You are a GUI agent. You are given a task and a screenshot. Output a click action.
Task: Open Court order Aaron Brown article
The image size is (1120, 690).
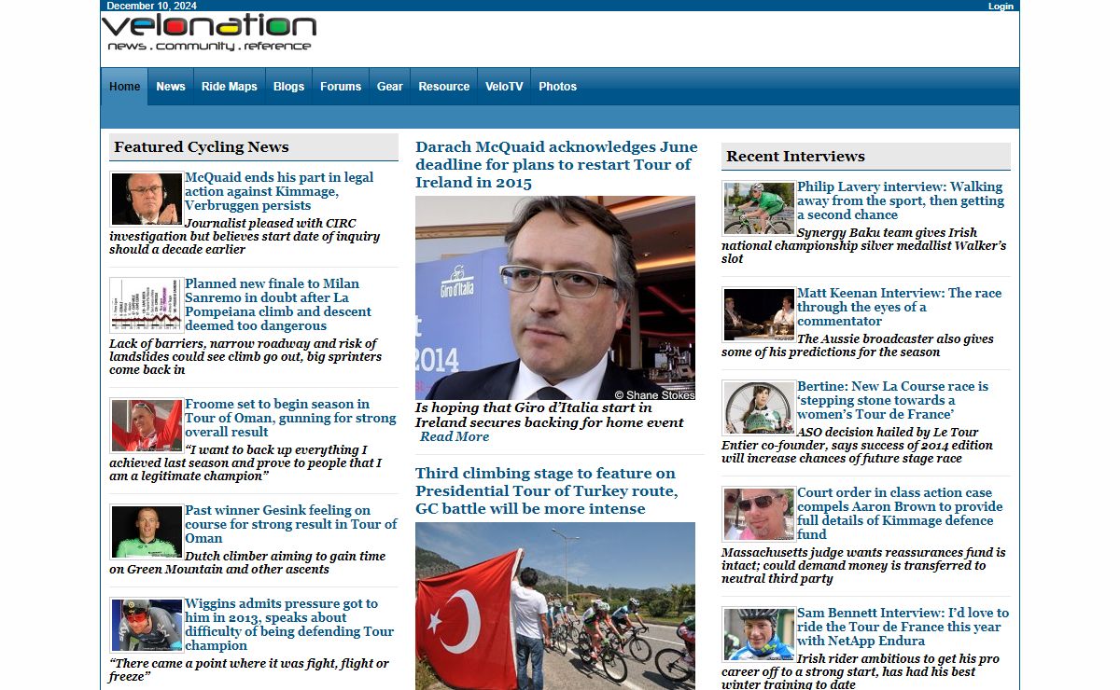click(900, 513)
